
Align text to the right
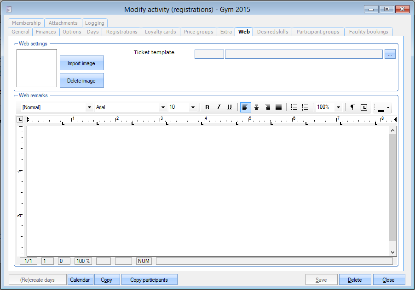(x=267, y=107)
